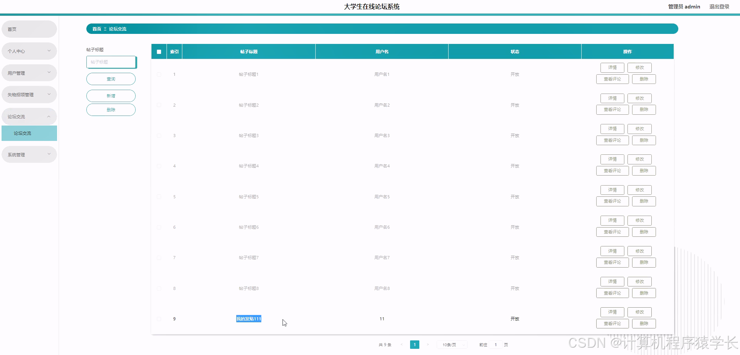Click the 用户名8 cell
This screenshot has height=355, width=740.
pos(382,288)
